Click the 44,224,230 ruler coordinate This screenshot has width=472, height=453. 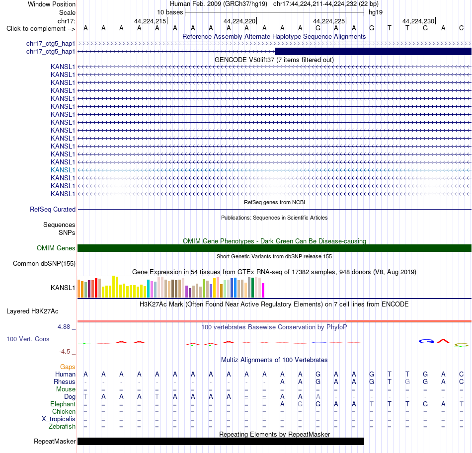tap(418, 21)
